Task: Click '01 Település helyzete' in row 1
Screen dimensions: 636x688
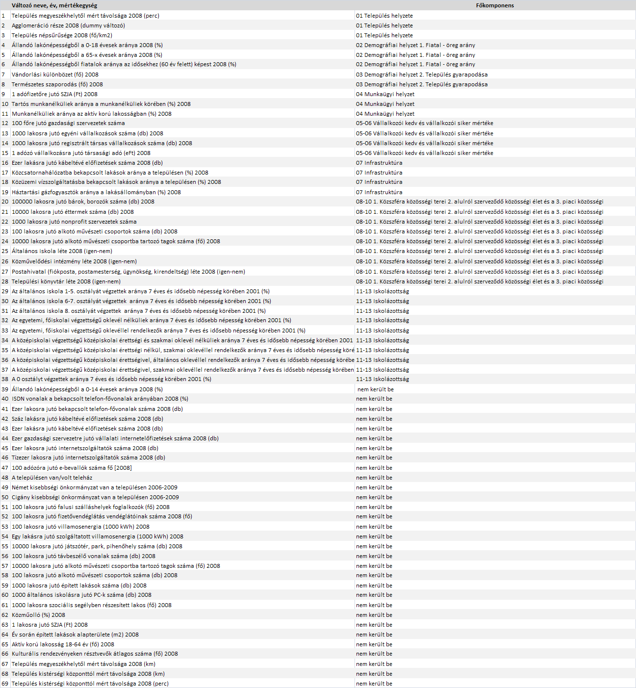Action: pyautogui.click(x=384, y=16)
